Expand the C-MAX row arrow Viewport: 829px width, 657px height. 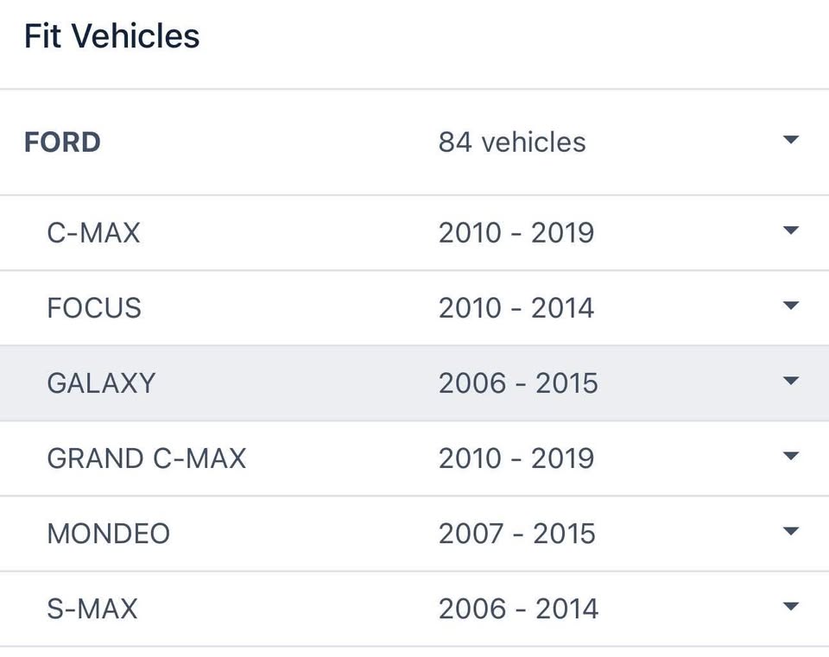click(790, 231)
